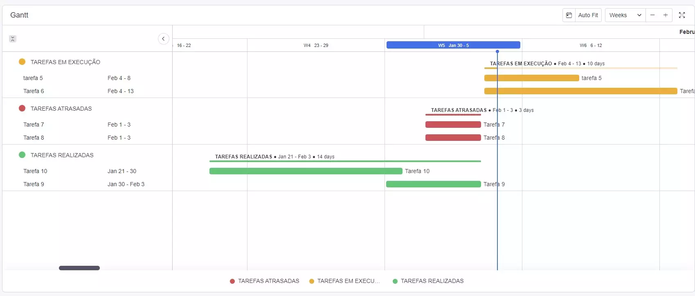
Task: Click the plus zoom in icon
Action: 666,15
